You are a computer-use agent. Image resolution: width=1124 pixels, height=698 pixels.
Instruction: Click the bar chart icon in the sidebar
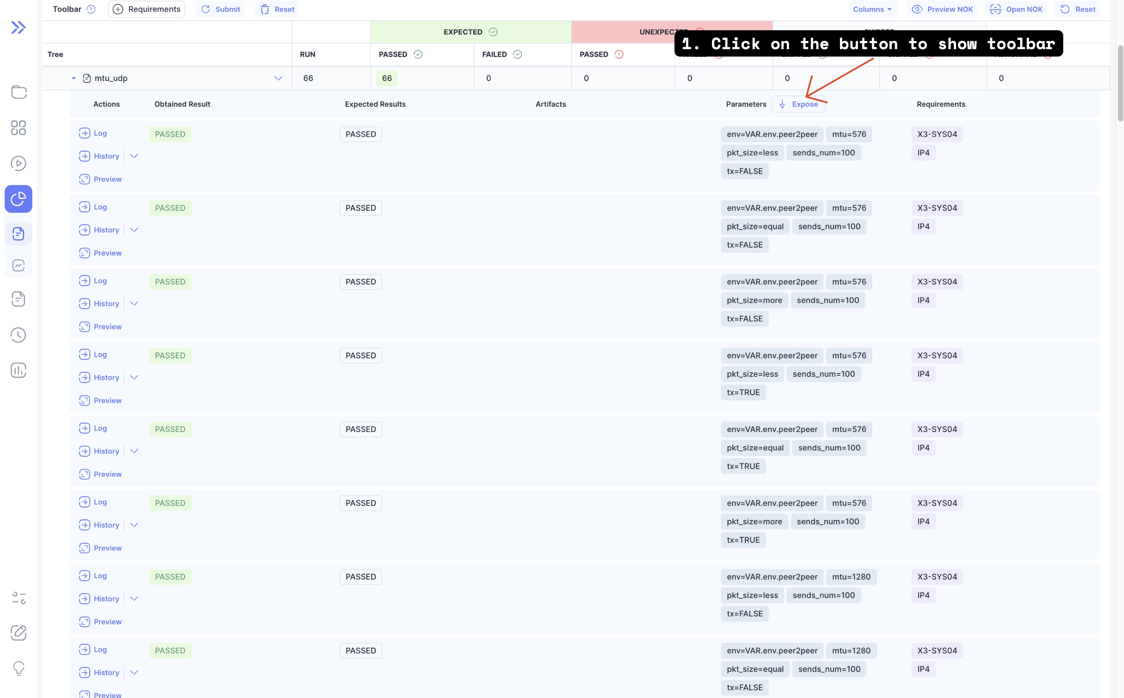click(x=18, y=370)
